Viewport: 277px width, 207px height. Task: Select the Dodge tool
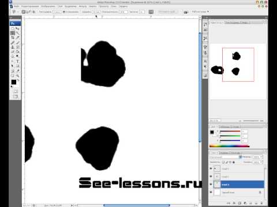pos(17,56)
